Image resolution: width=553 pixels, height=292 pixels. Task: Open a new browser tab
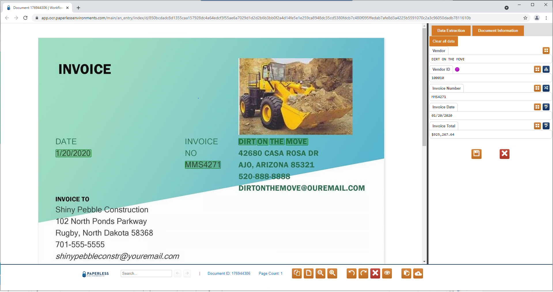point(78,8)
